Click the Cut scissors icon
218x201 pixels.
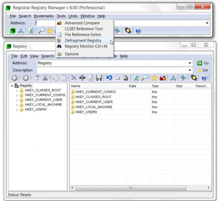click(45, 78)
